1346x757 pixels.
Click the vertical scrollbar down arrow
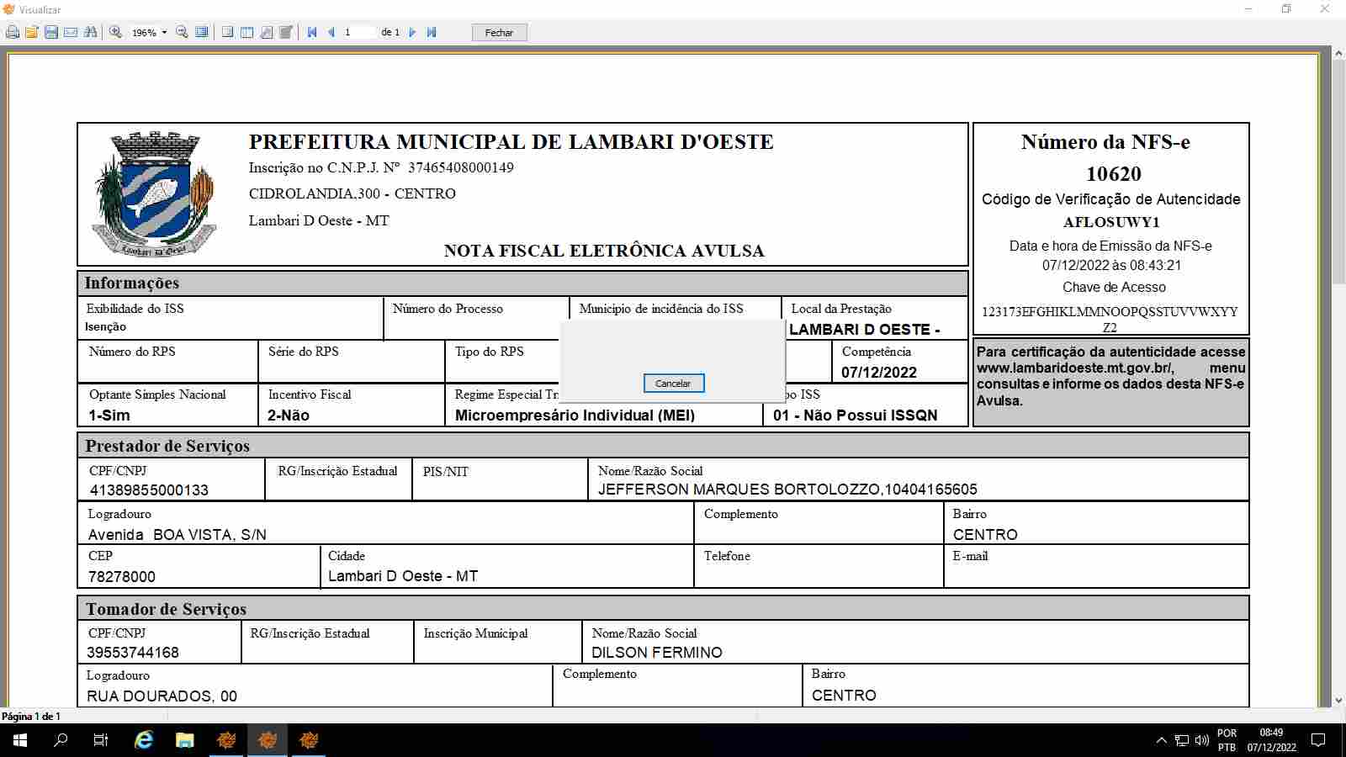coord(1338,700)
